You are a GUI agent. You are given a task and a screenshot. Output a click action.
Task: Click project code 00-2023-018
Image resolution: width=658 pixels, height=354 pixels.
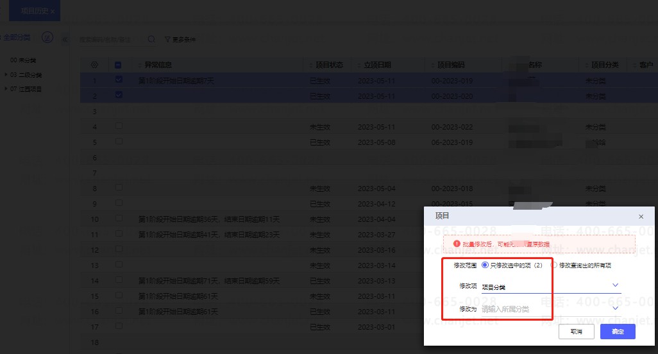pyautogui.click(x=452, y=189)
